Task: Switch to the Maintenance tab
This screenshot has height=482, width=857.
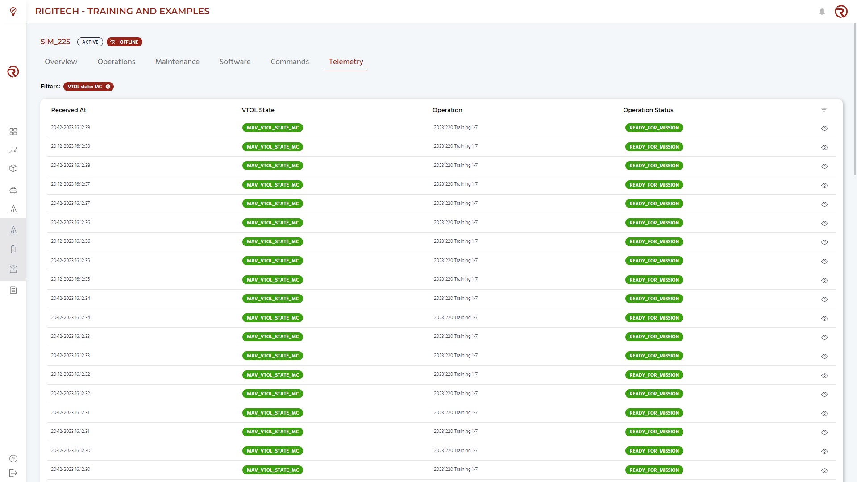Action: click(x=177, y=62)
